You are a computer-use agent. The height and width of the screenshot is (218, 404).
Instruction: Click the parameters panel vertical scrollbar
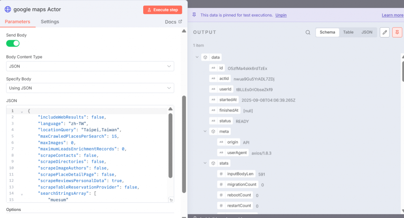click(184, 144)
